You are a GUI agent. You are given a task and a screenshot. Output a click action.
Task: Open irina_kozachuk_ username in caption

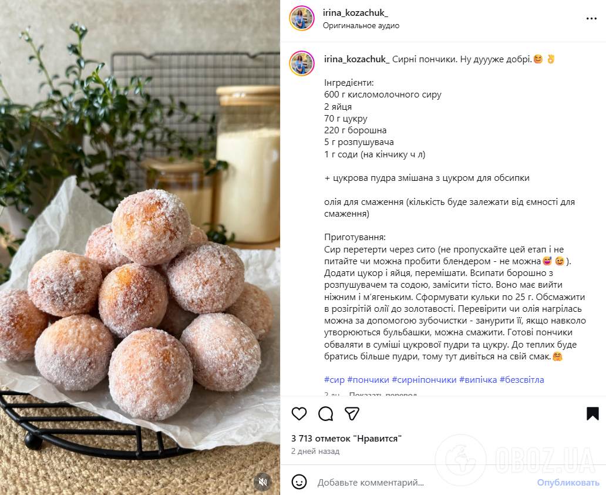tap(356, 59)
